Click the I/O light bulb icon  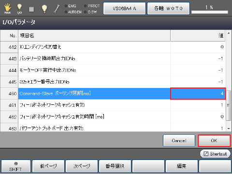[19, 9]
